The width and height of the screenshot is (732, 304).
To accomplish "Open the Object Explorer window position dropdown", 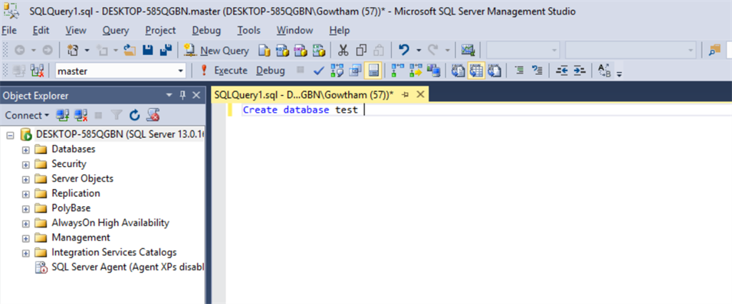I will coord(169,96).
